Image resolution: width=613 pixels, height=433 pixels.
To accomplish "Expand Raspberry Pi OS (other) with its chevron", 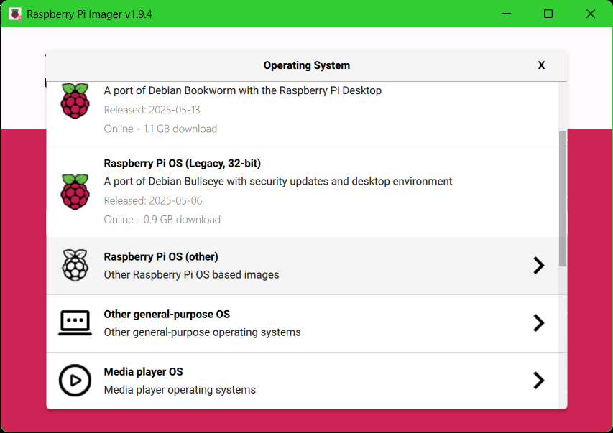I will click(x=539, y=266).
